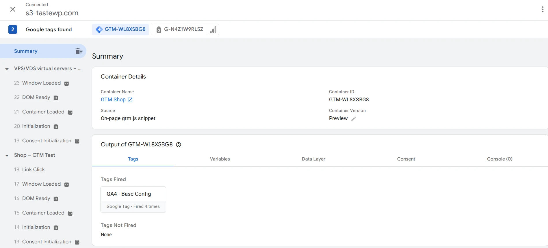This screenshot has width=548, height=248.
Task: Click the API icon beside 16 DOM Ready
Action: click(56, 199)
